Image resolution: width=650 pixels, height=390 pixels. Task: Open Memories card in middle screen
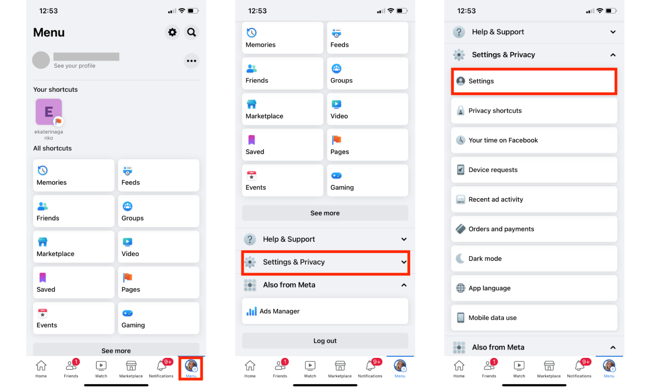pos(283,38)
